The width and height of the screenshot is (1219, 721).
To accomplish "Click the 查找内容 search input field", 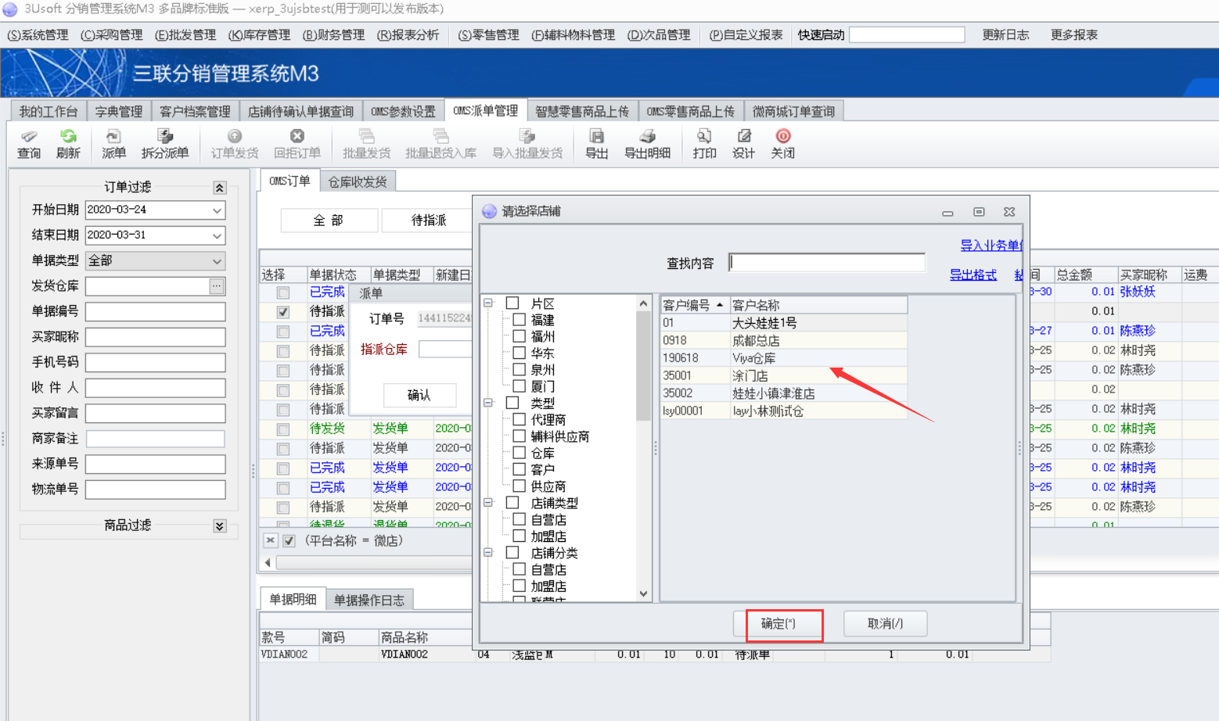I will (827, 263).
